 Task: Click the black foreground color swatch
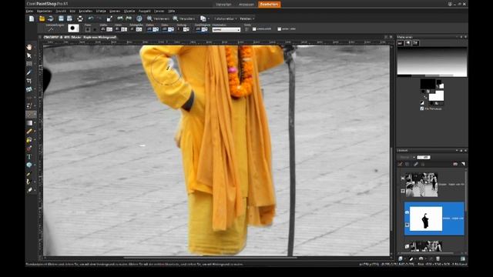click(x=428, y=84)
